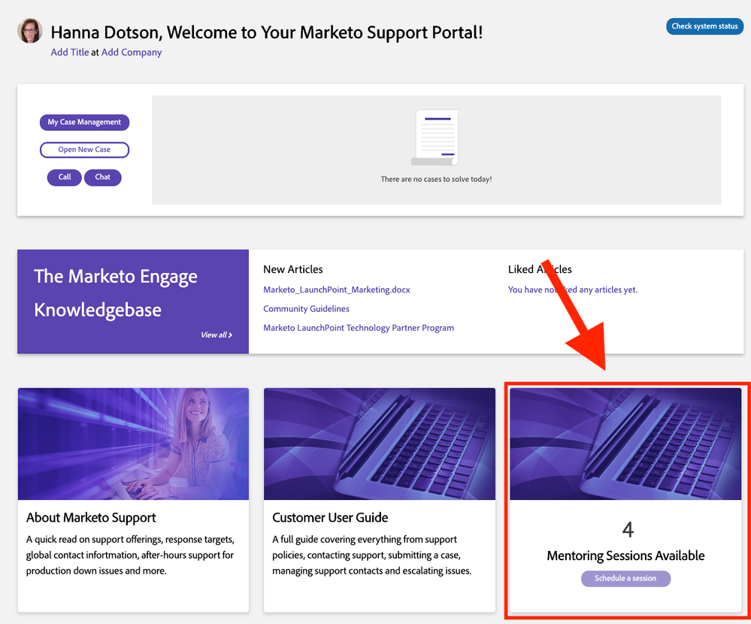Click the About Marketo Support card image
Image resolution: width=751 pixels, height=624 pixels.
[133, 444]
